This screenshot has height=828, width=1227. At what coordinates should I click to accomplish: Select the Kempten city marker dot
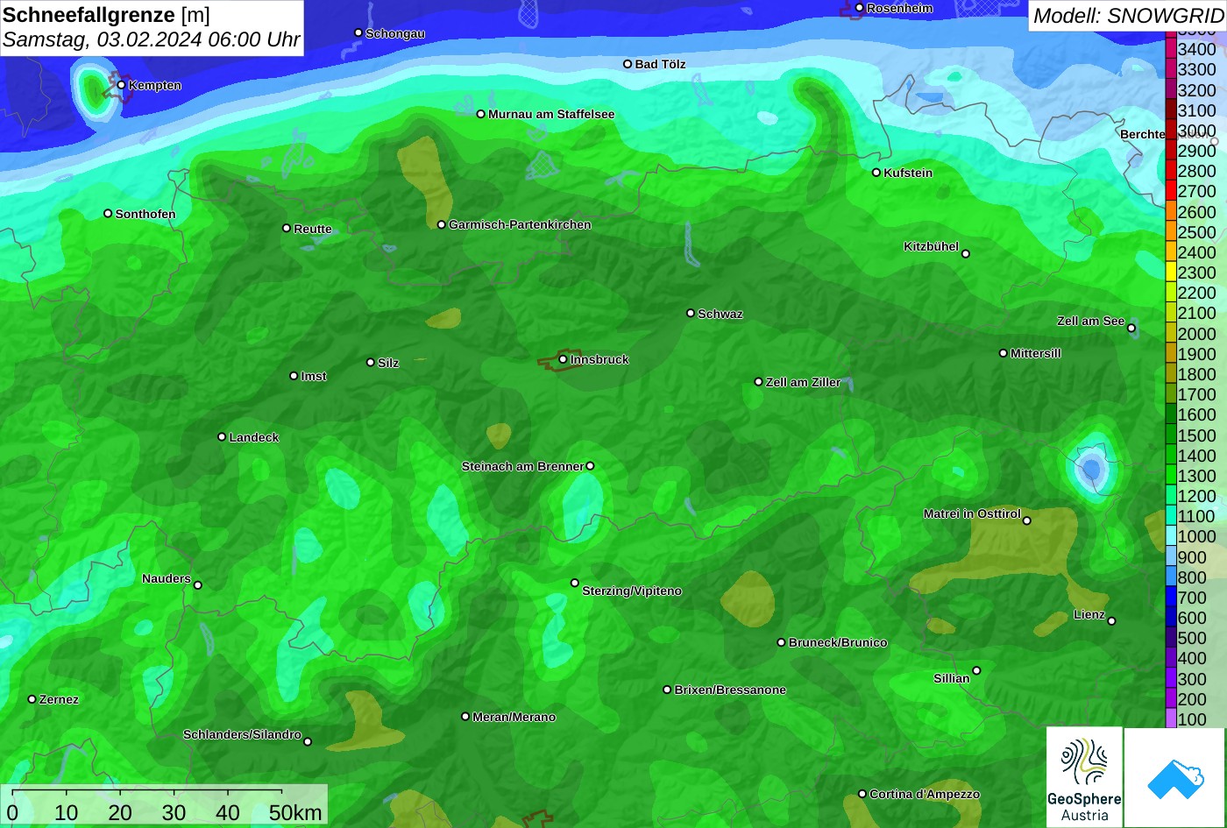coord(121,85)
